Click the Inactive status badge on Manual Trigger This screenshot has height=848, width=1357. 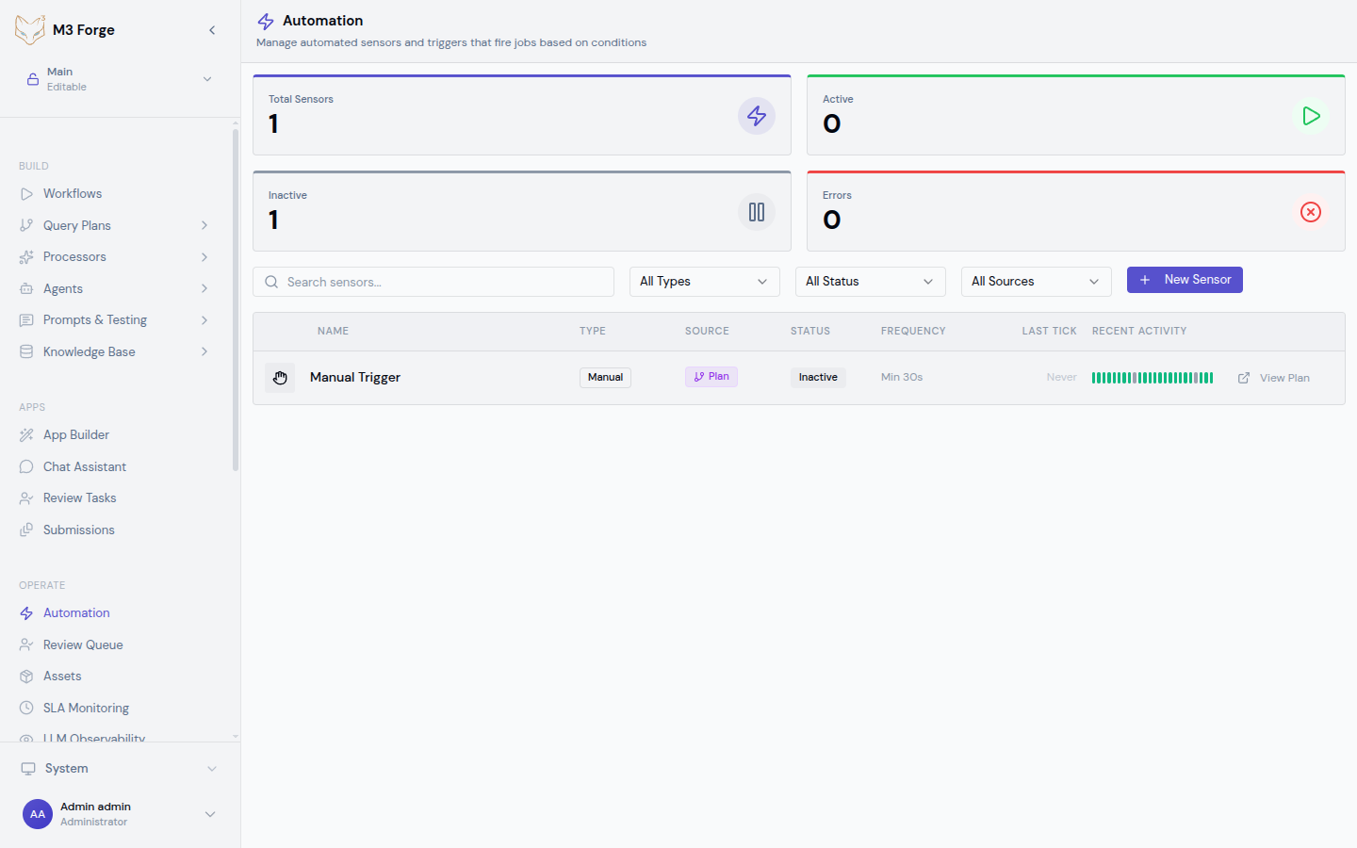tap(818, 377)
